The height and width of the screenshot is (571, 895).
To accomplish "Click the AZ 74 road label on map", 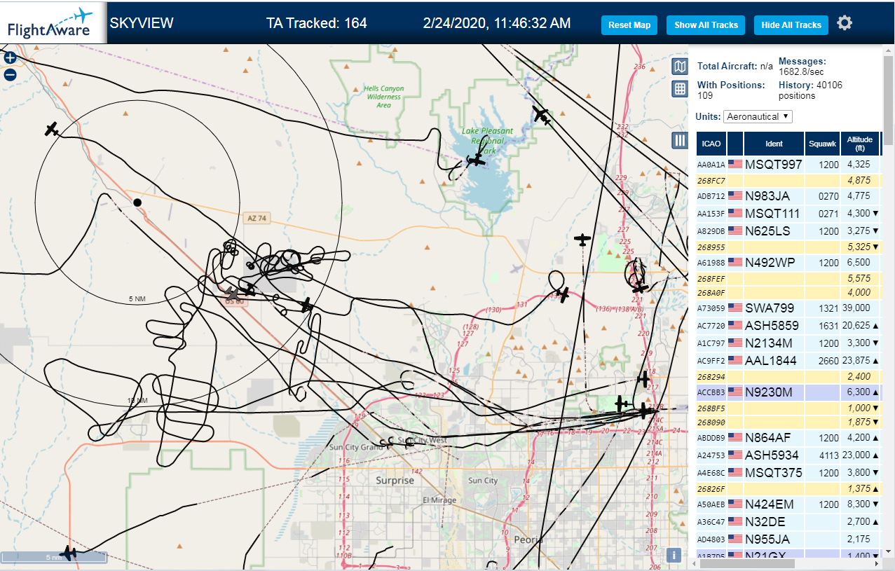I will (257, 218).
